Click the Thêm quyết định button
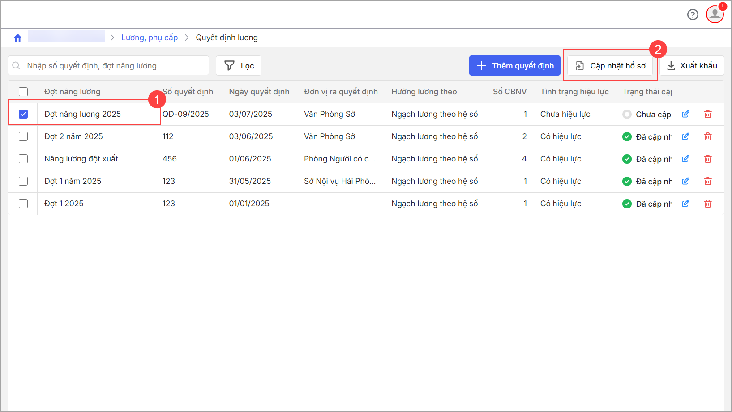 tap(514, 66)
